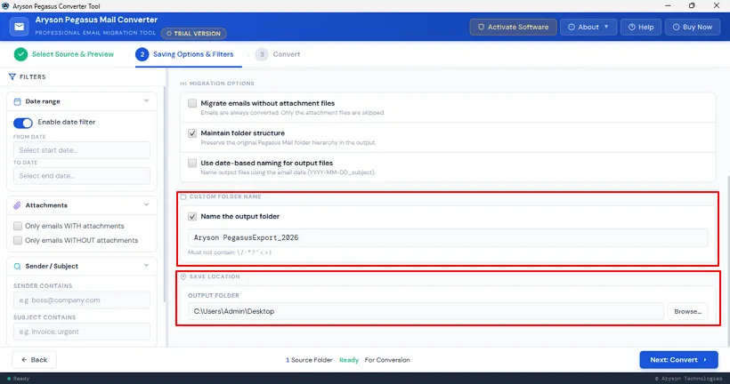Click the Buy Now button

[693, 27]
